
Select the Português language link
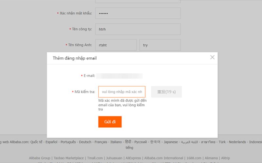coord(68,142)
